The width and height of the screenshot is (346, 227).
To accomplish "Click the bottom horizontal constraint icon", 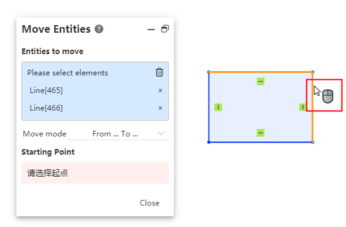I will pyautogui.click(x=261, y=133).
